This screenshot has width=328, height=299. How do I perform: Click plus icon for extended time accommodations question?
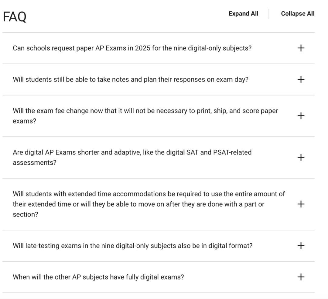tap(301, 204)
